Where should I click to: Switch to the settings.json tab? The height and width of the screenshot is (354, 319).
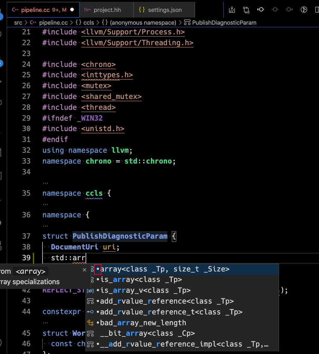point(162,10)
